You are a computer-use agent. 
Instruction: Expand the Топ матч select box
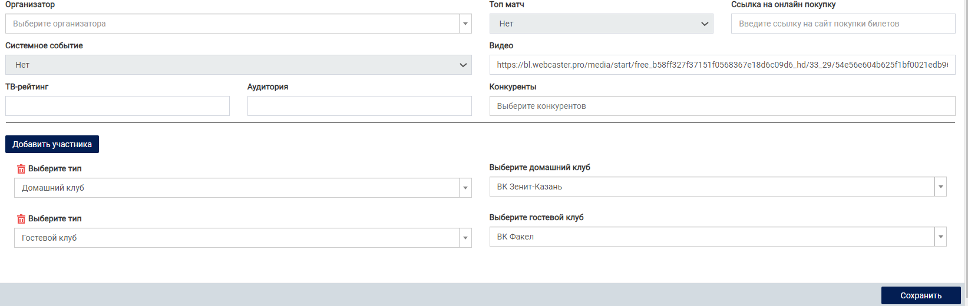click(x=601, y=24)
